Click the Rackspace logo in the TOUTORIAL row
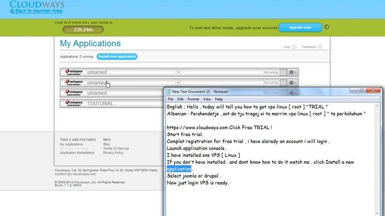This screenshot has width=385, height=216. click(74, 103)
